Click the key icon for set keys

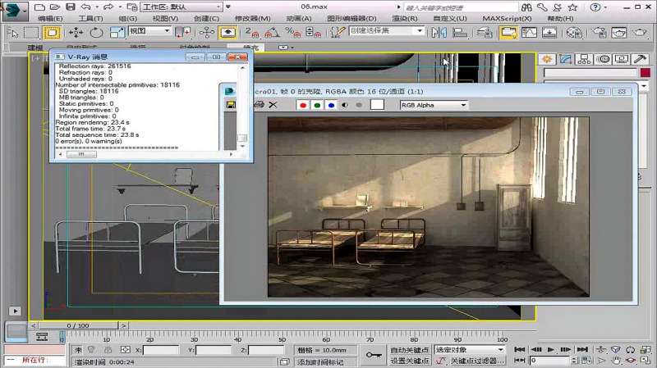pyautogui.click(x=374, y=355)
